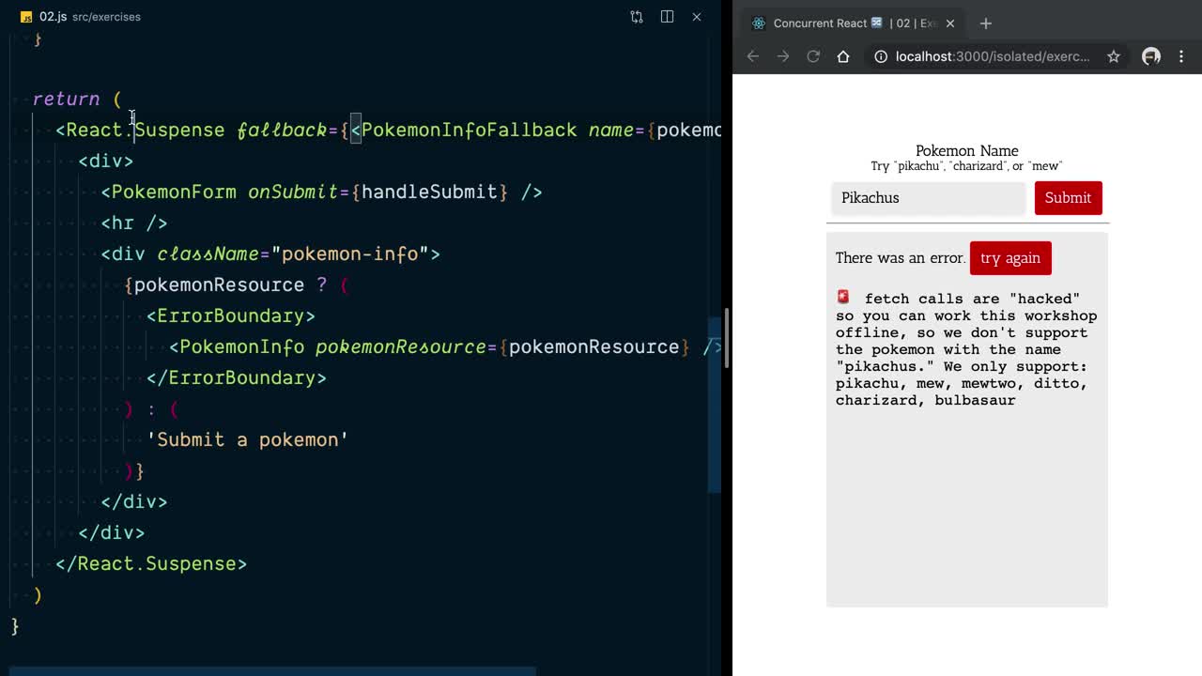The height and width of the screenshot is (676, 1202).
Task: Reload the localhost page
Action: (813, 56)
